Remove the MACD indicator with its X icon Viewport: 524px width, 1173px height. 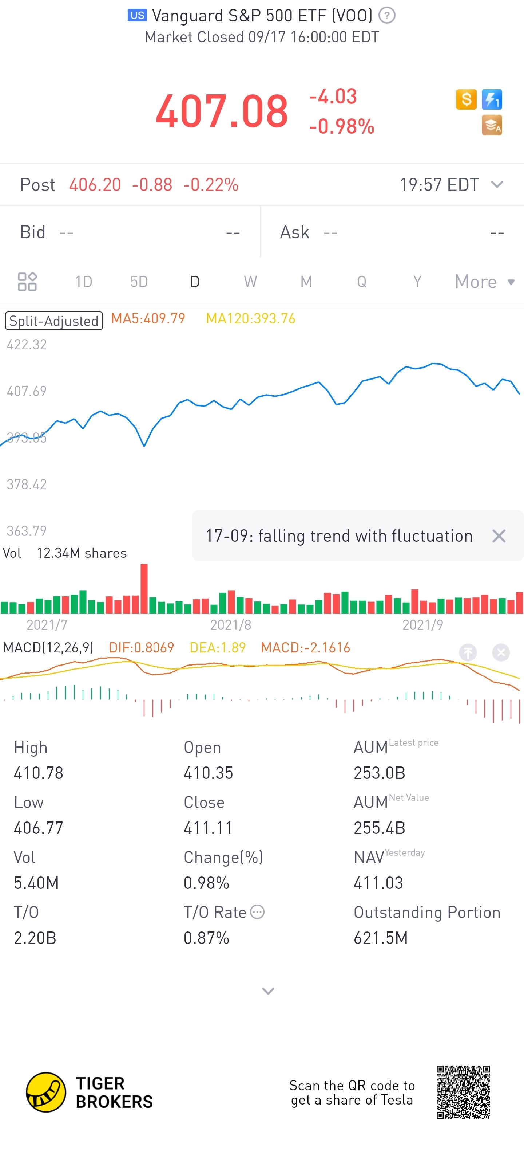[501, 652]
